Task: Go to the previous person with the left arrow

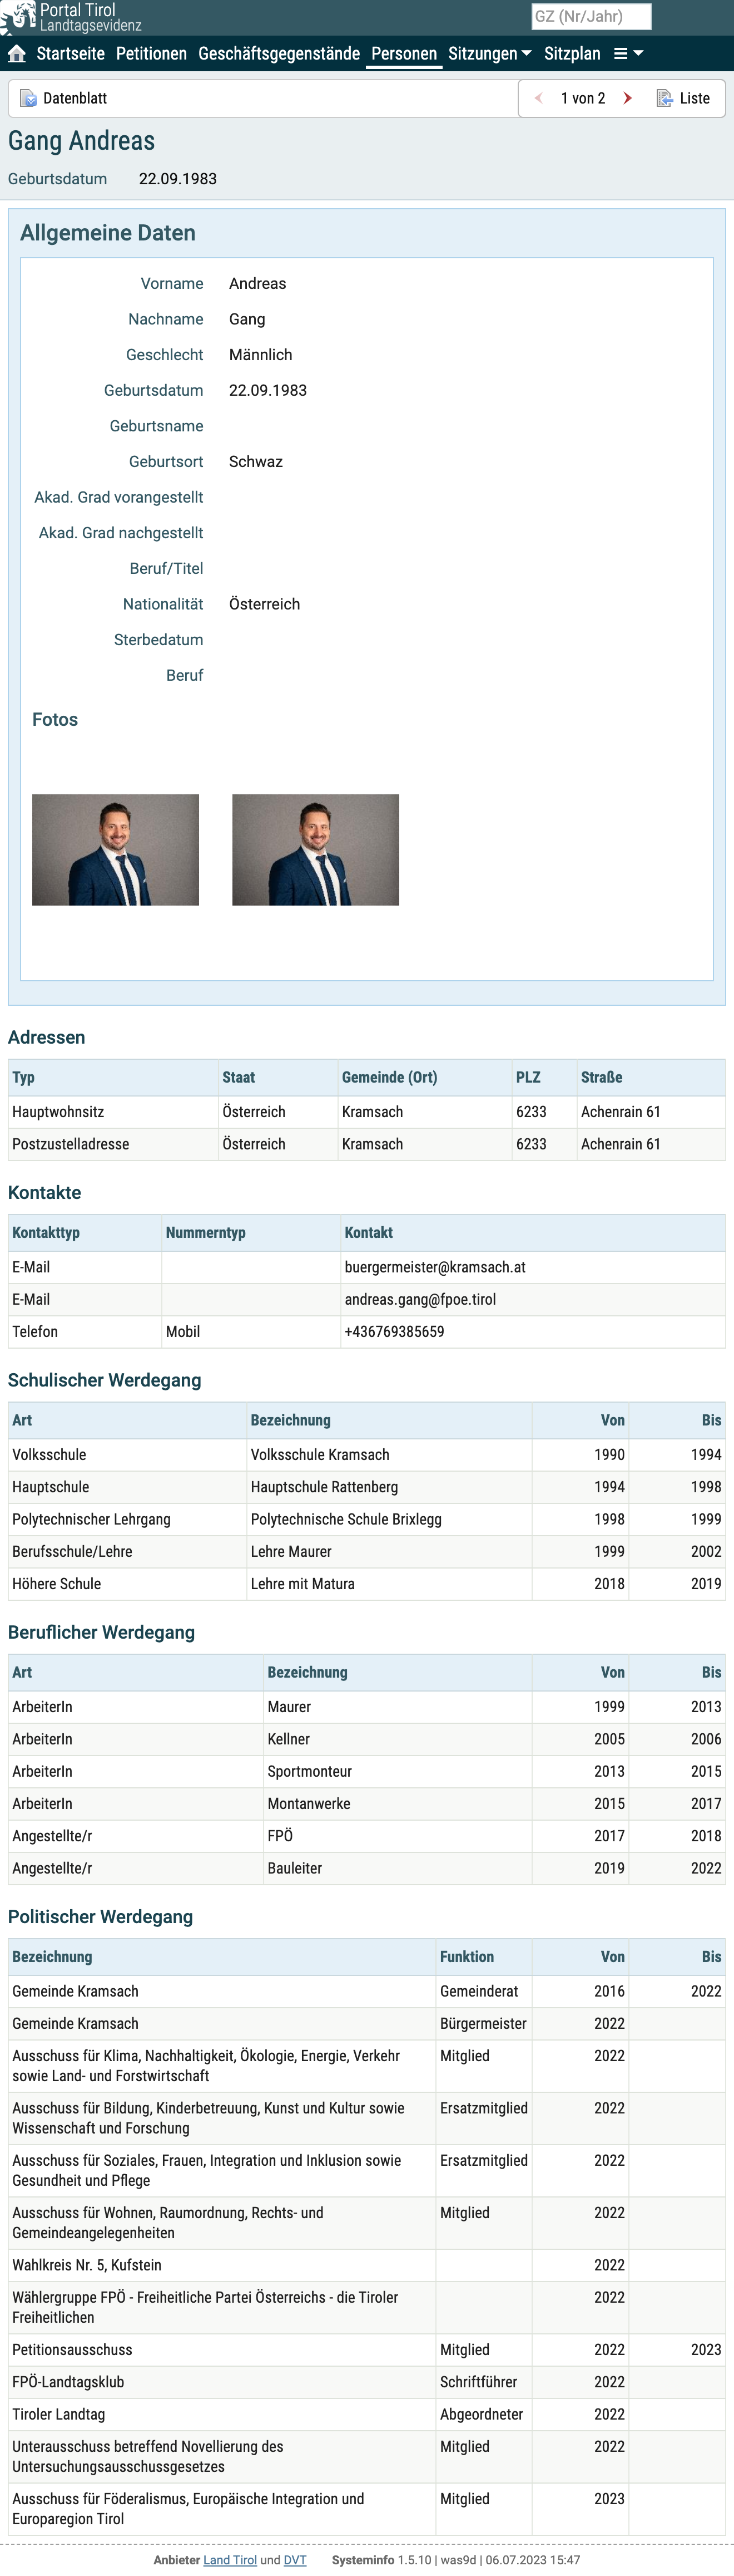Action: pyautogui.click(x=539, y=98)
